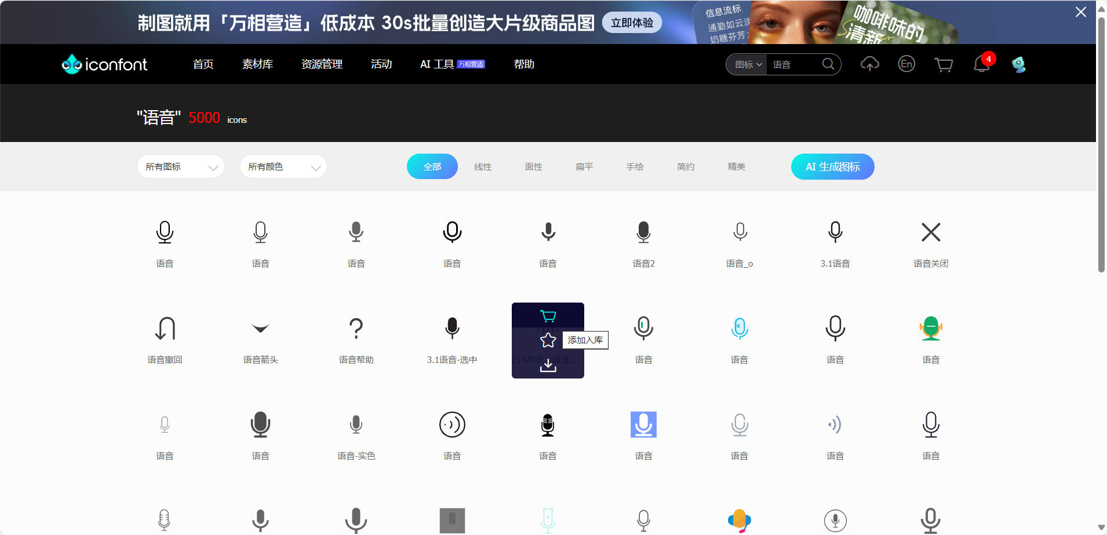
Task: Download the hovered icon
Action: [548, 365]
